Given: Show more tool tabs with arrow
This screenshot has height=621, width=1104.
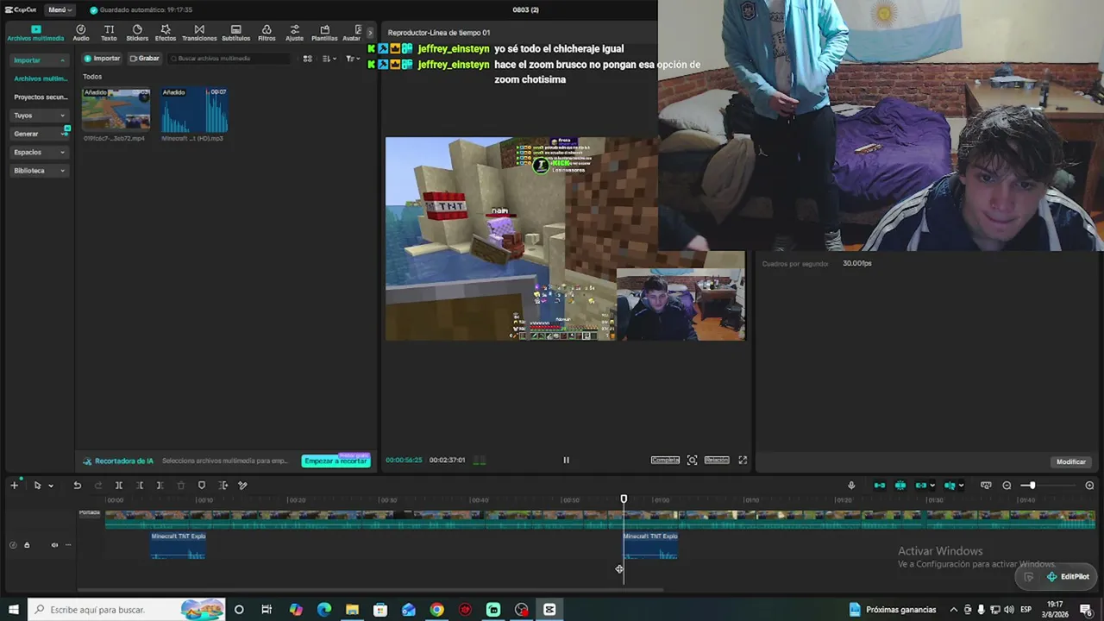Looking at the screenshot, I should [x=371, y=33].
